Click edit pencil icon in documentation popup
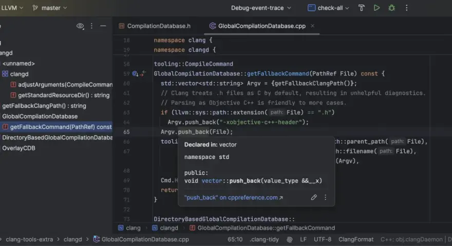452x246 pixels. pyautogui.click(x=314, y=197)
